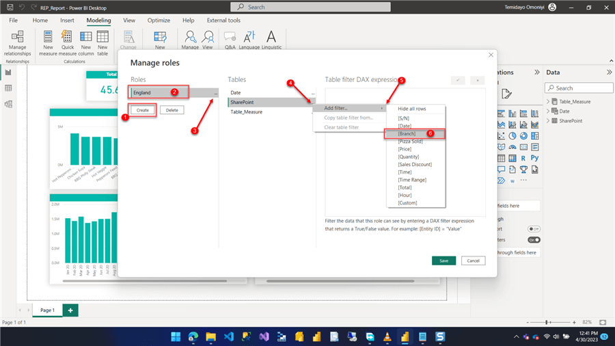Open the File menu tab

pyautogui.click(x=14, y=21)
